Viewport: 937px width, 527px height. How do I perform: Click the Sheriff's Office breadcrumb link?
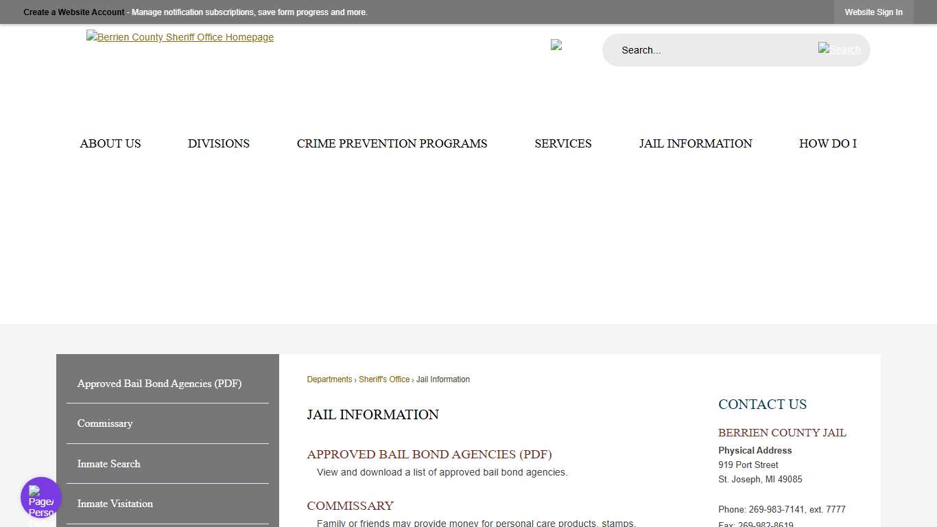click(x=384, y=379)
